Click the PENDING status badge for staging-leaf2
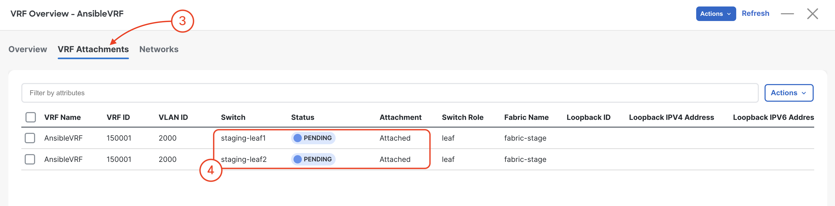 tap(313, 159)
